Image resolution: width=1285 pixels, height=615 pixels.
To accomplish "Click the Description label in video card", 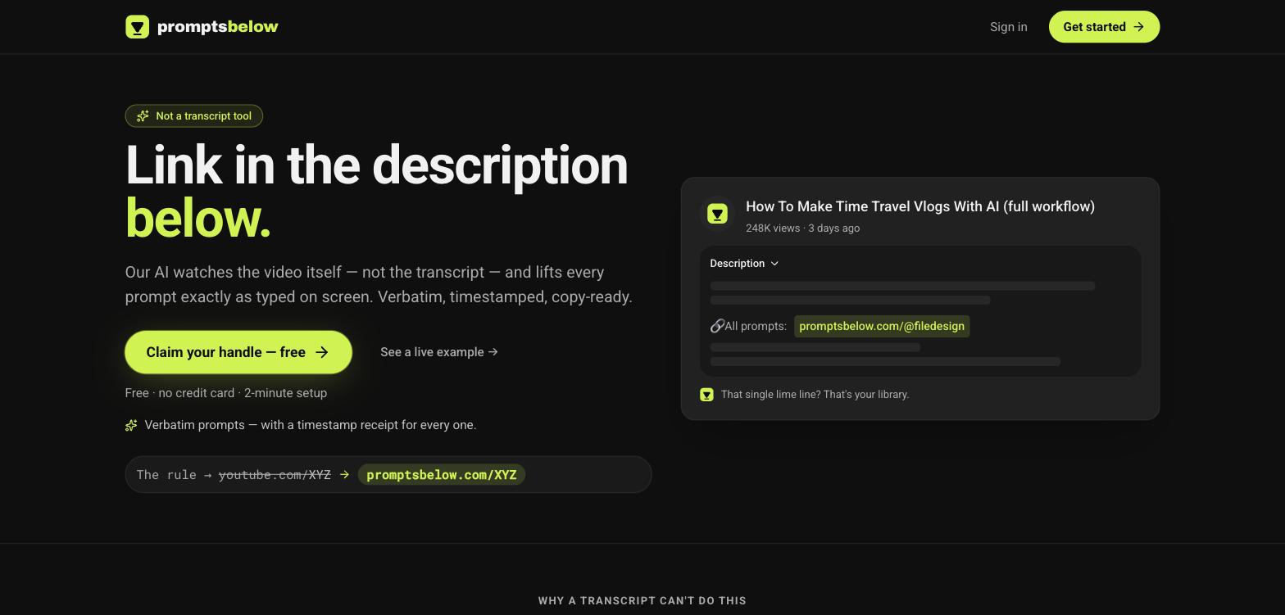I will [737, 264].
